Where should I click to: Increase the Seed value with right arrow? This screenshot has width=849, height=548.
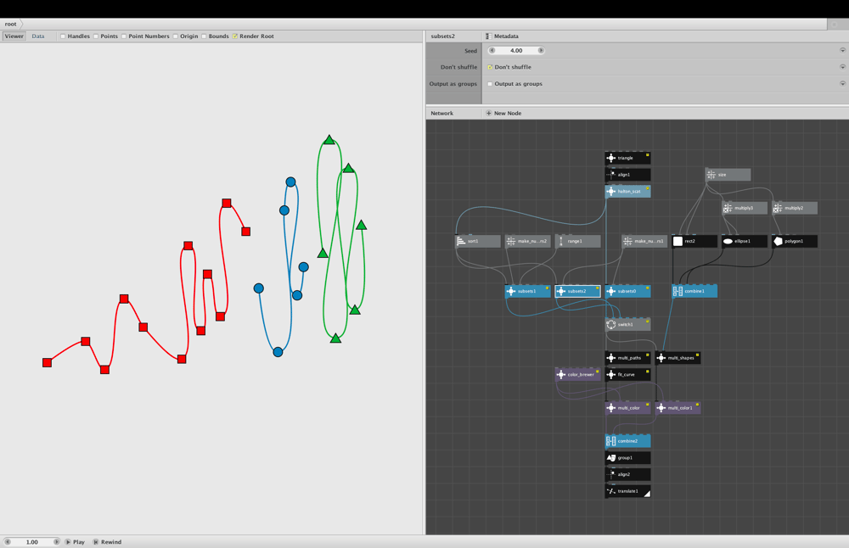point(540,50)
